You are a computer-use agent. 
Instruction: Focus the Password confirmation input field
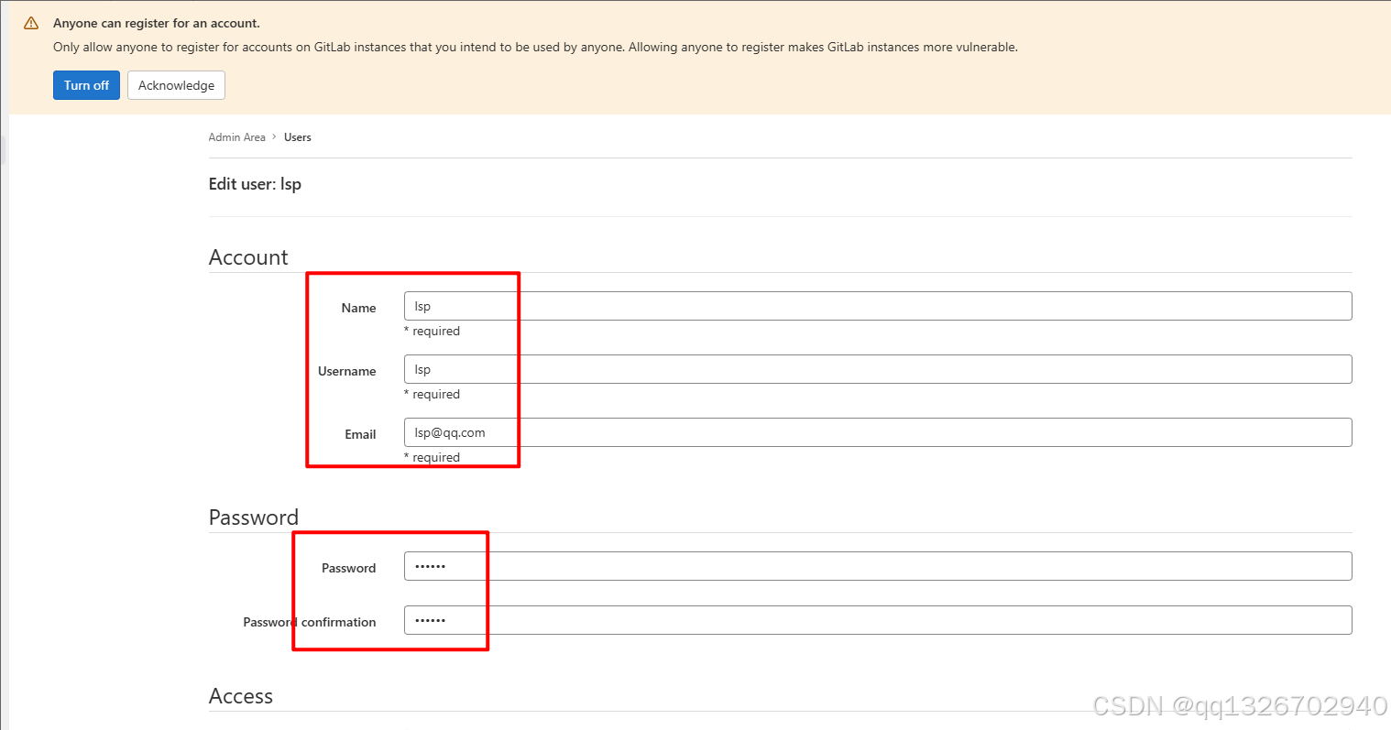click(x=878, y=620)
